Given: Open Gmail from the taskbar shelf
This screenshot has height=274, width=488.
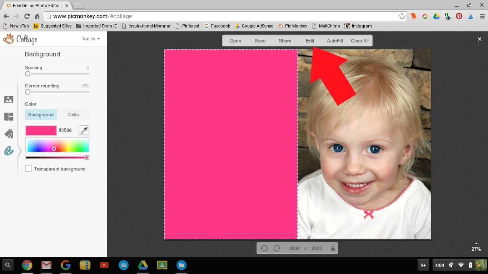Looking at the screenshot, I should point(46,265).
